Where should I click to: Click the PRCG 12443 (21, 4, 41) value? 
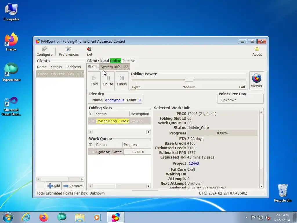coord(202,114)
